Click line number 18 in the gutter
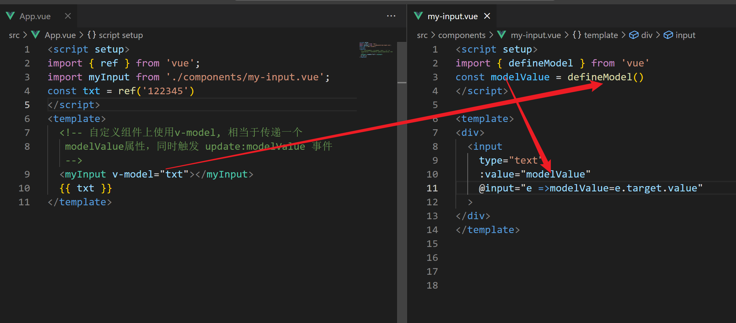 tap(432, 285)
